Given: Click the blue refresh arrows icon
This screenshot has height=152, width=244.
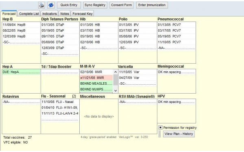Looking at the screenshot, I should pyautogui.click(x=51, y=5).
